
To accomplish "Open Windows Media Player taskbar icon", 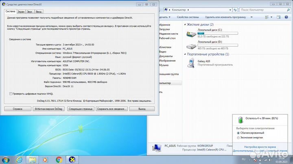I will pos(45,160).
